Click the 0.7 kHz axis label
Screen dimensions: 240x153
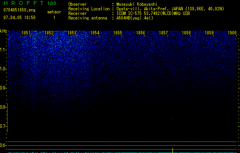click(3, 126)
